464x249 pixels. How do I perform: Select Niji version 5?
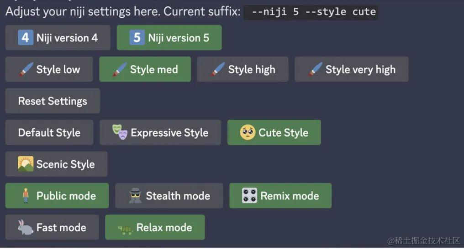click(x=169, y=38)
